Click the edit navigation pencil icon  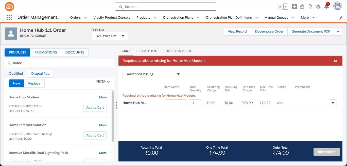tap(341, 18)
